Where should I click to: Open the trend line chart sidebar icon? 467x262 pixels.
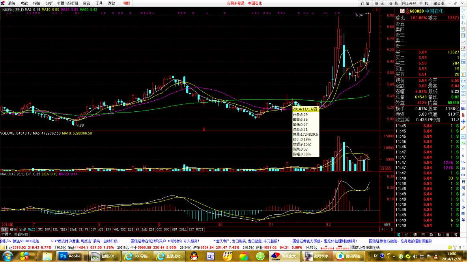(463, 42)
